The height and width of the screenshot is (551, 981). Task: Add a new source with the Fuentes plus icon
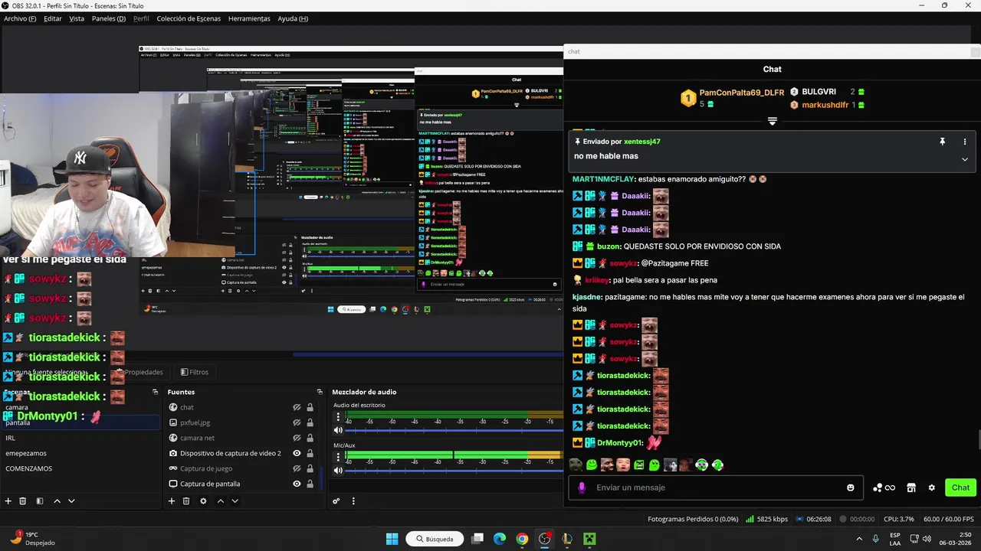tap(172, 501)
